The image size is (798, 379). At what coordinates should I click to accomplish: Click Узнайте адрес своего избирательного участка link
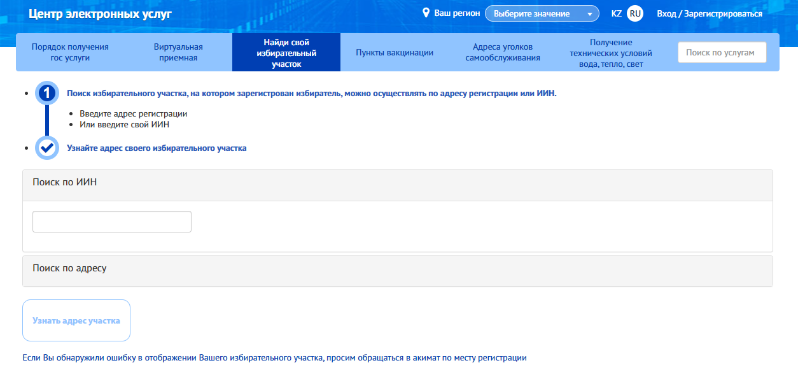pos(157,148)
